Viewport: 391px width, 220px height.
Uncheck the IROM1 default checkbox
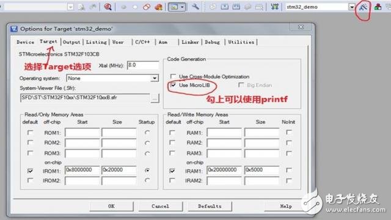pyautogui.click(x=30, y=171)
